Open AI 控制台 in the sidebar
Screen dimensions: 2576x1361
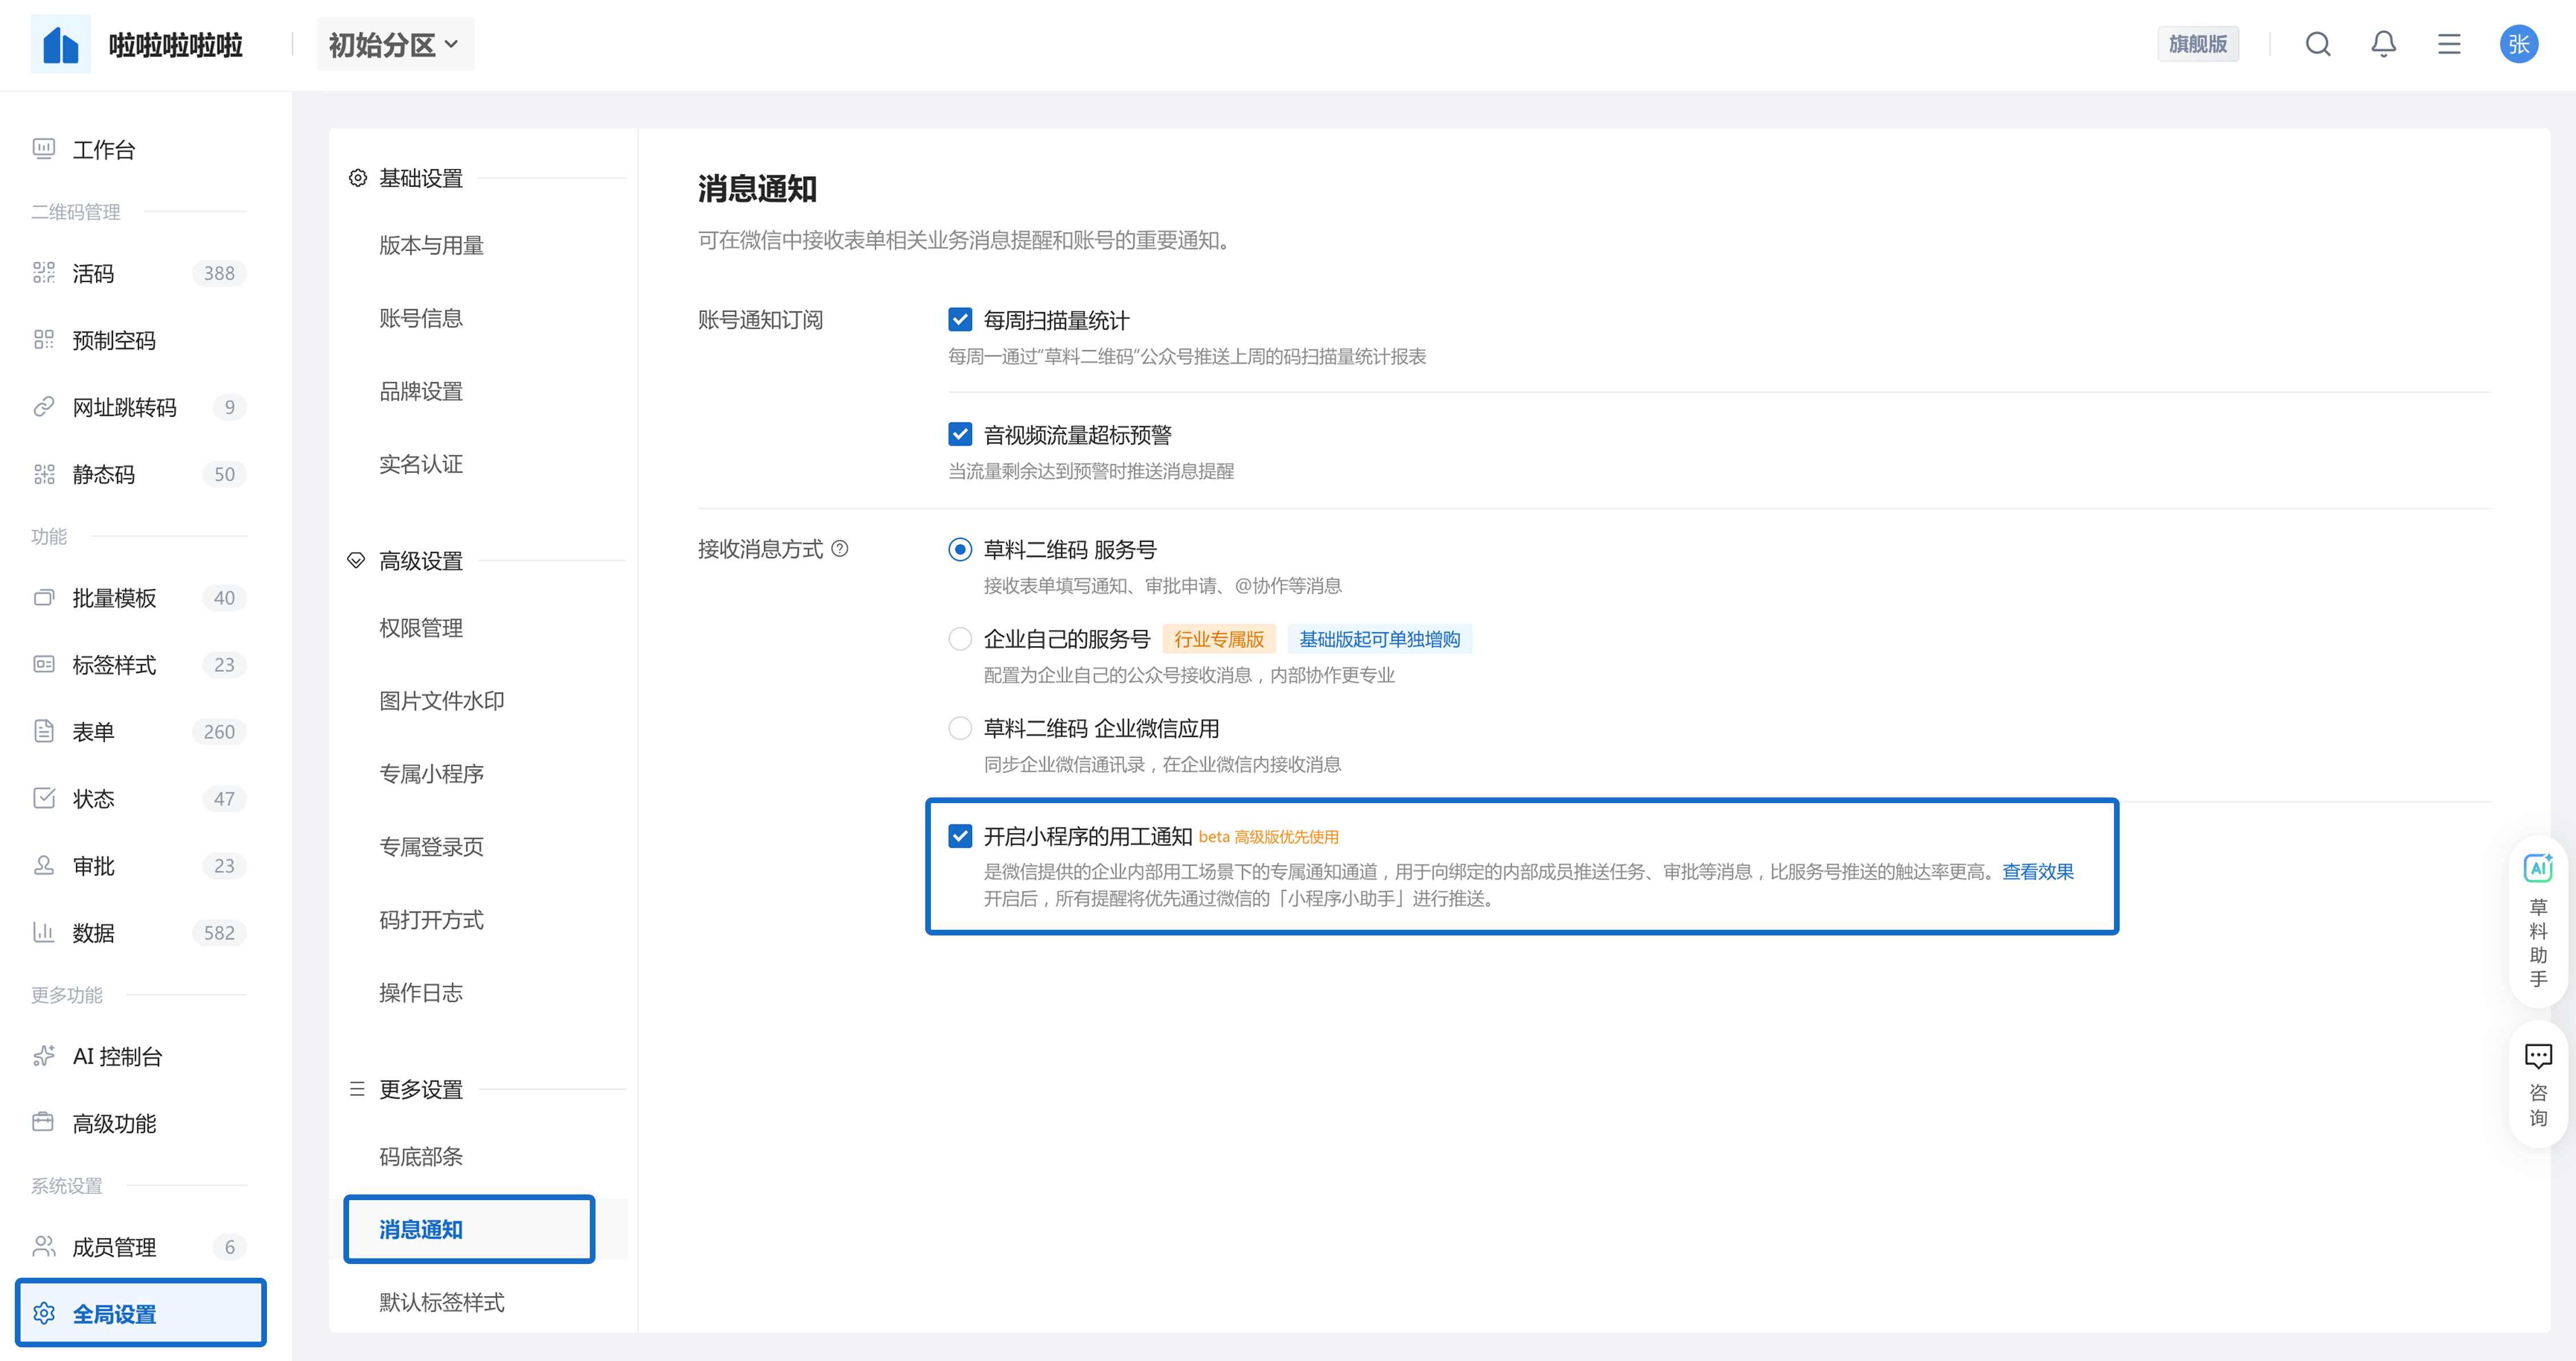pyautogui.click(x=117, y=1056)
